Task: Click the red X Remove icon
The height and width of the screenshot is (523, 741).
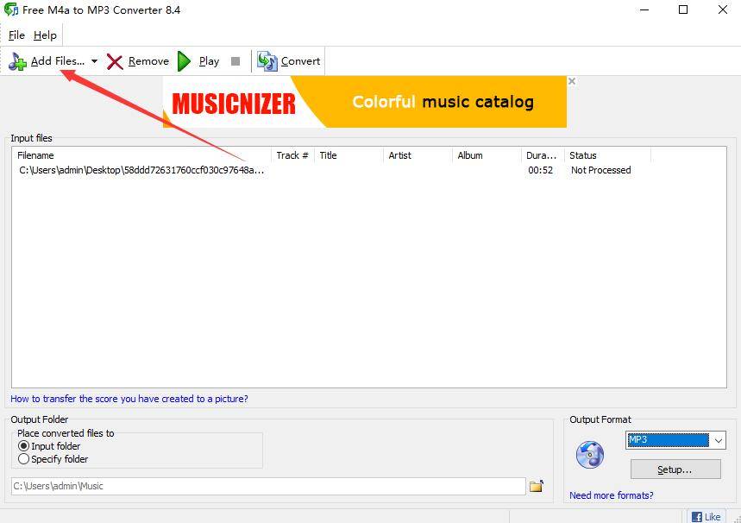Action: [115, 60]
